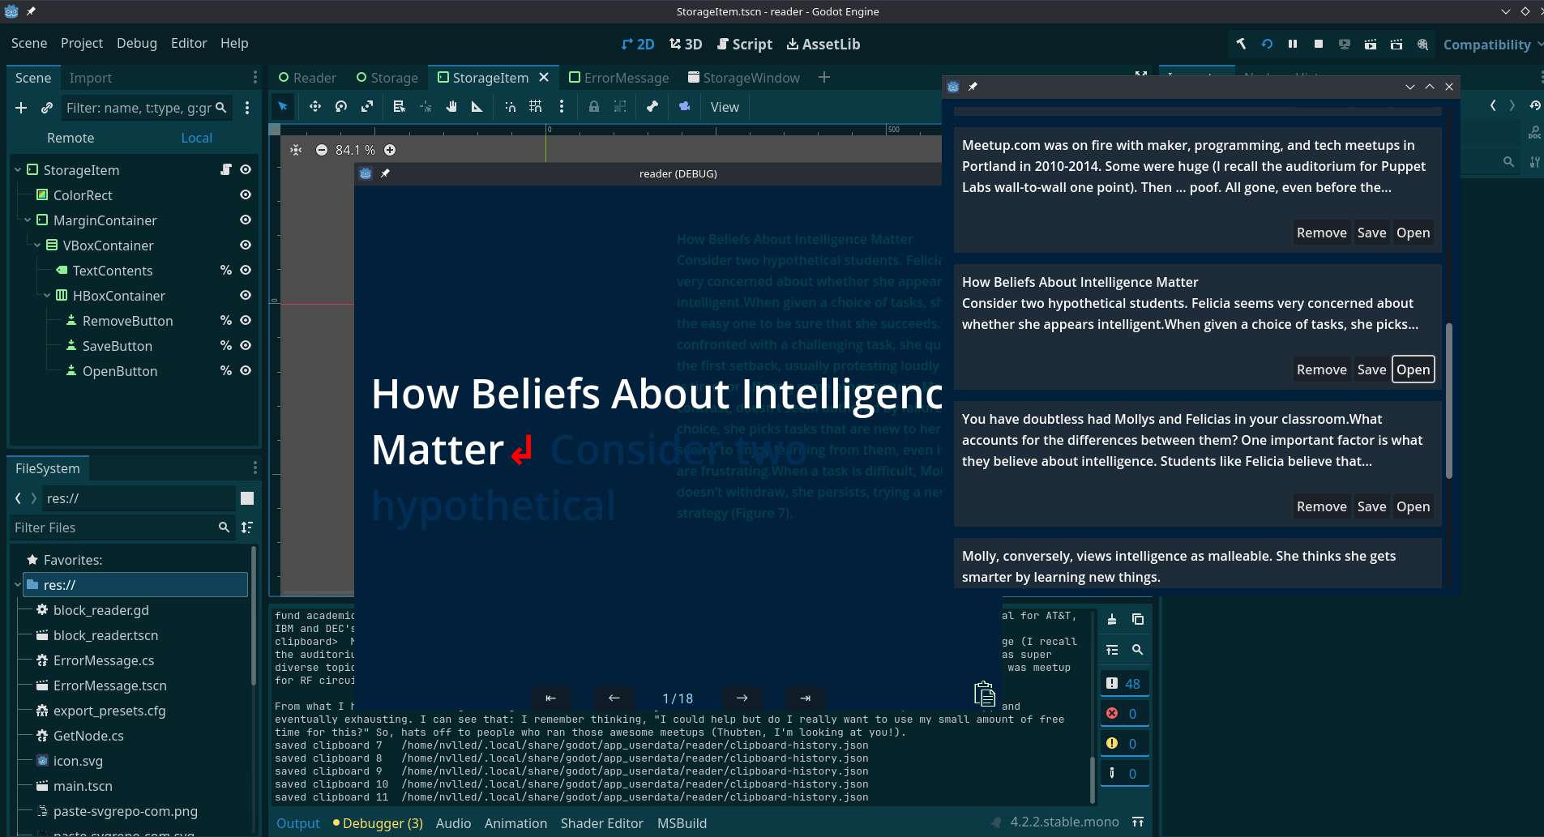This screenshot has width=1544, height=837.
Task: Open skeleton bone options icon
Action: coord(652,107)
